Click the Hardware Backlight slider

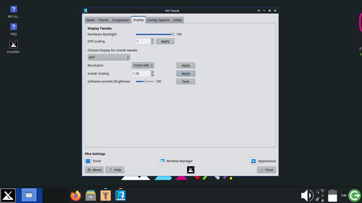[x=155, y=34]
